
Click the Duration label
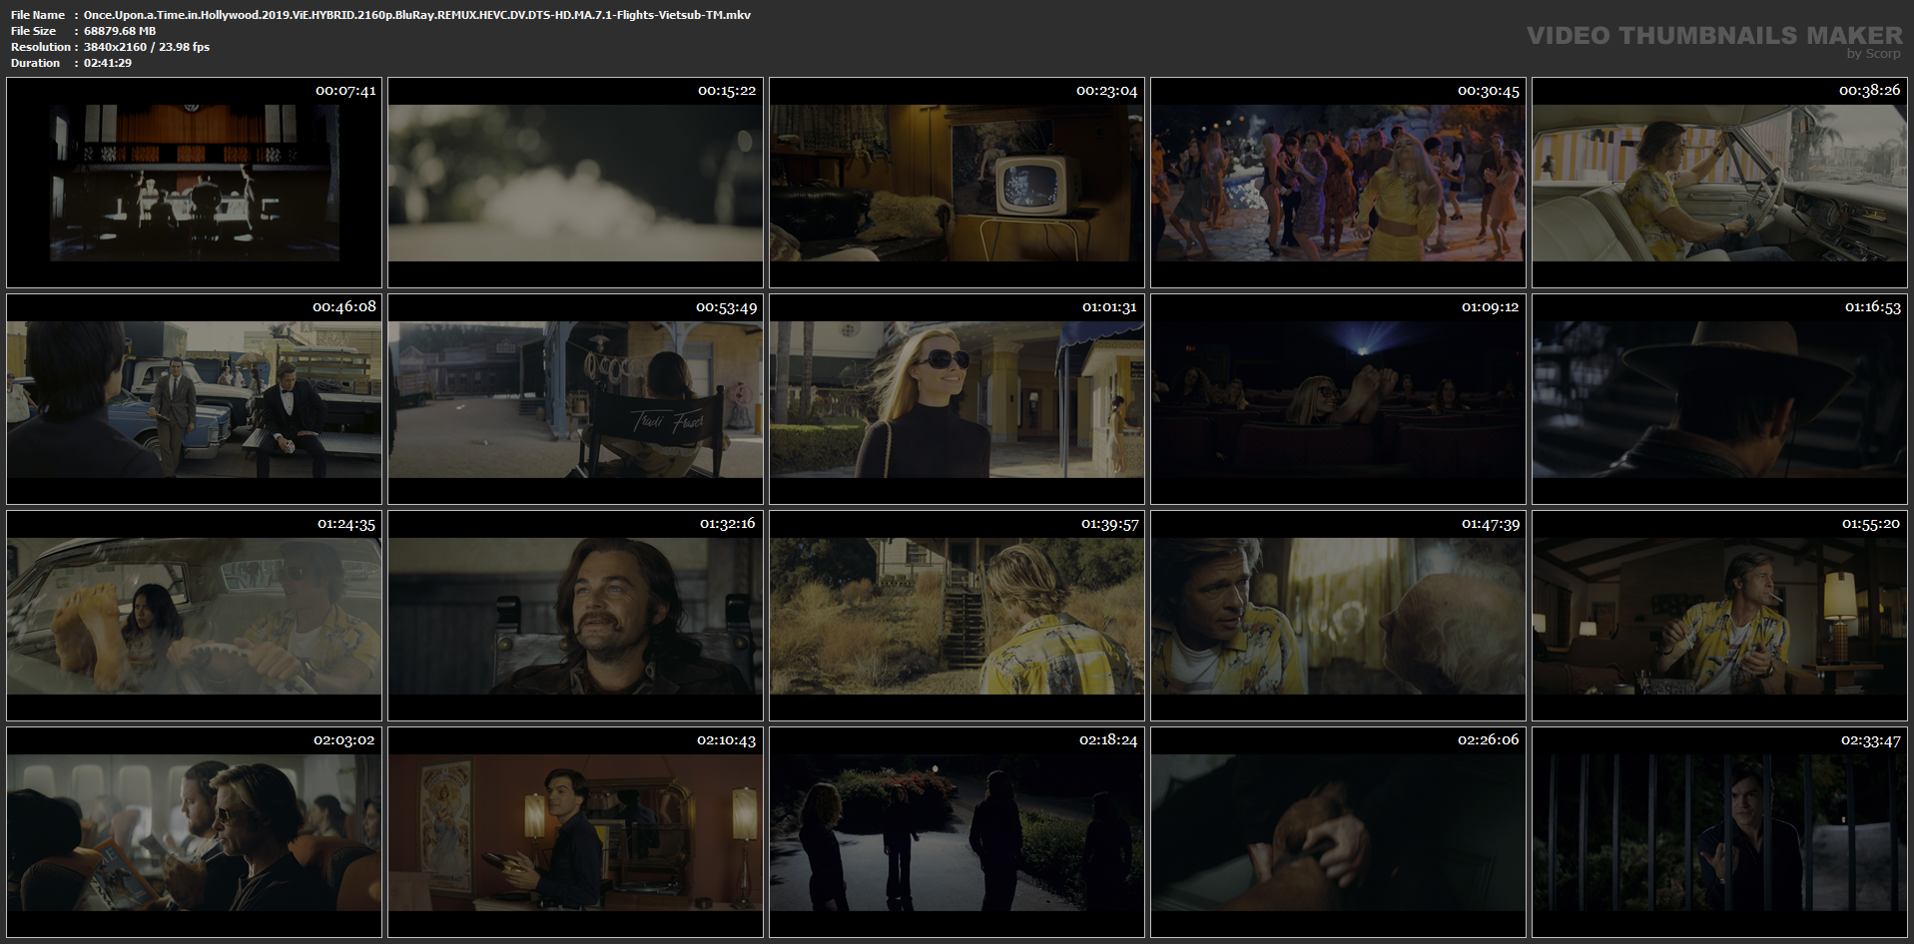click(x=36, y=63)
